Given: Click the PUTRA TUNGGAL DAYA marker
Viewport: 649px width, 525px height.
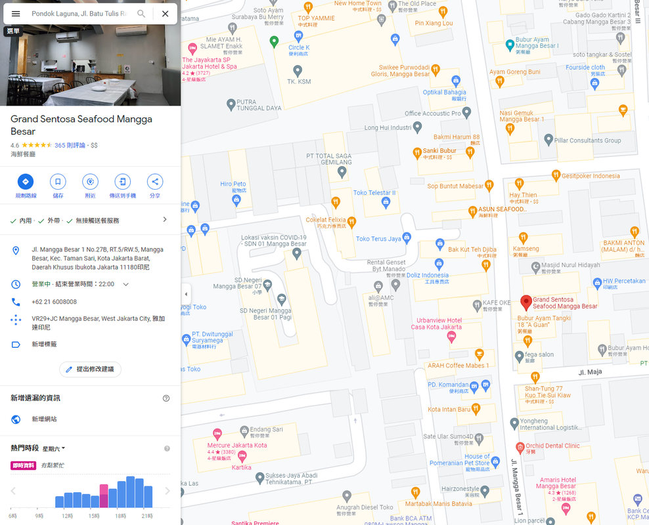Looking at the screenshot, I should (x=231, y=104).
